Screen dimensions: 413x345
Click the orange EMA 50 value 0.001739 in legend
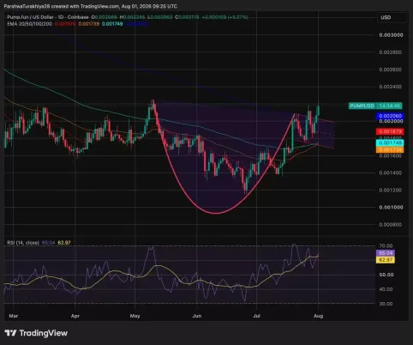point(89,24)
